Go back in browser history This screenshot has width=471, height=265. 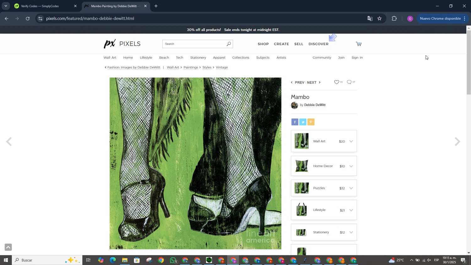pos(7,19)
